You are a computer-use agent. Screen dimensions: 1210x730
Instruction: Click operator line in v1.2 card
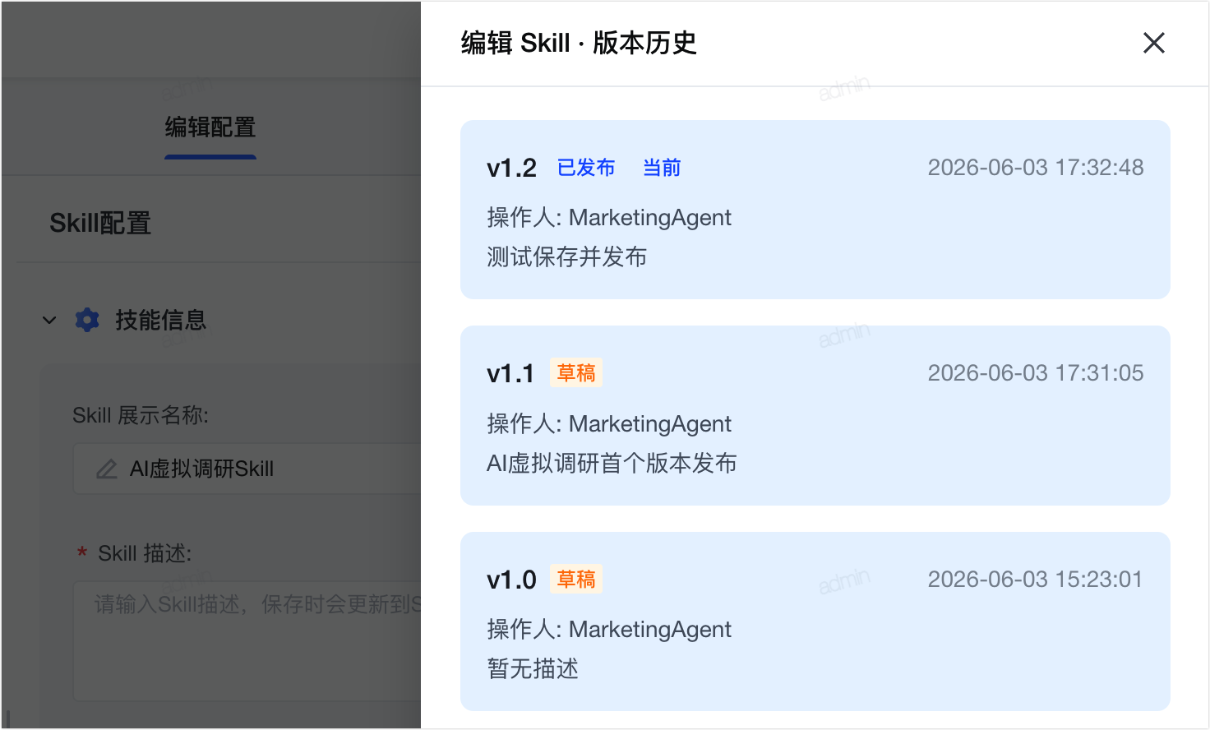[x=609, y=218]
